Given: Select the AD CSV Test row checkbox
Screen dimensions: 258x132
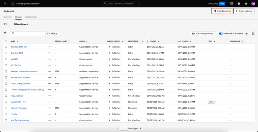Looking at the screenshot, I should 6,65.
